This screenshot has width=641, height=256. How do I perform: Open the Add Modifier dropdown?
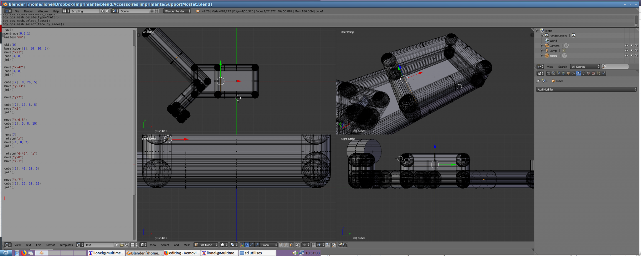(x=586, y=90)
